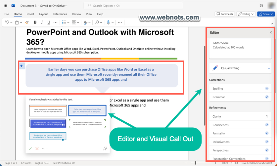The width and height of the screenshot is (277, 166).
Task: Expand the Casual writing style dropdown
Action: point(268,68)
